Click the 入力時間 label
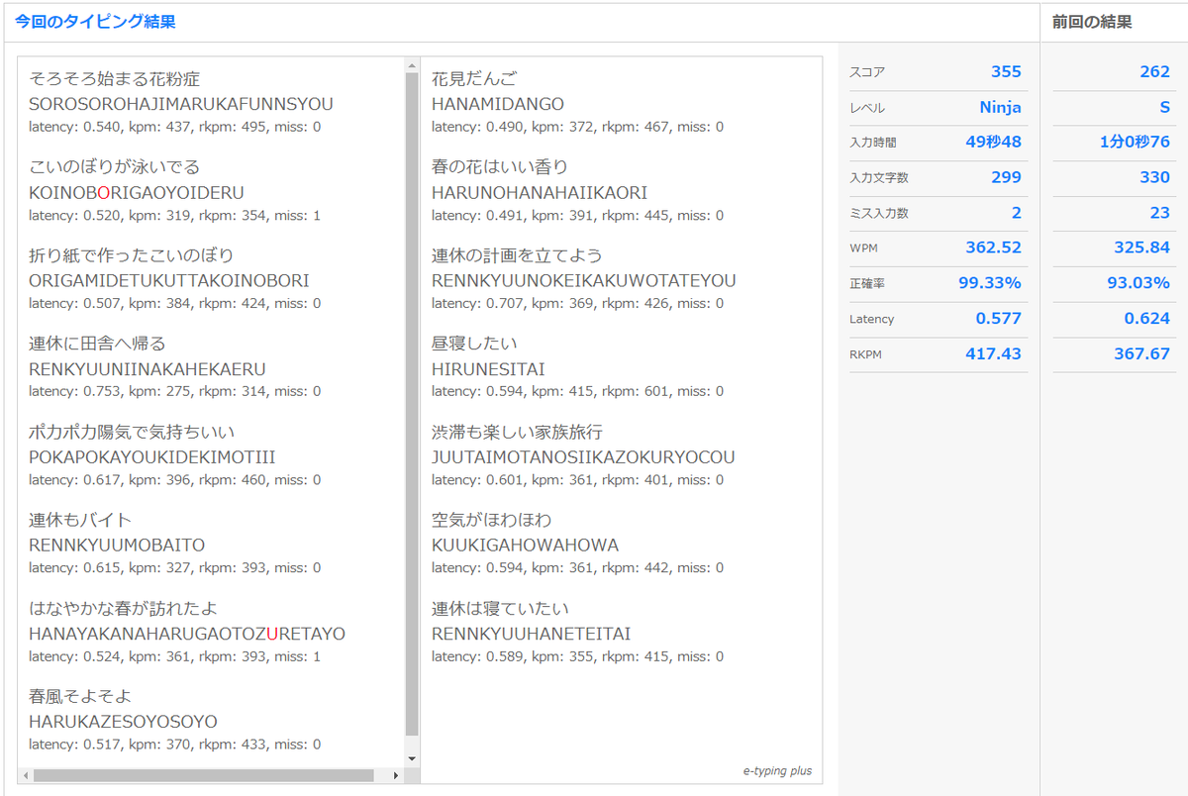Image resolution: width=1188 pixels, height=796 pixels. pos(873,143)
